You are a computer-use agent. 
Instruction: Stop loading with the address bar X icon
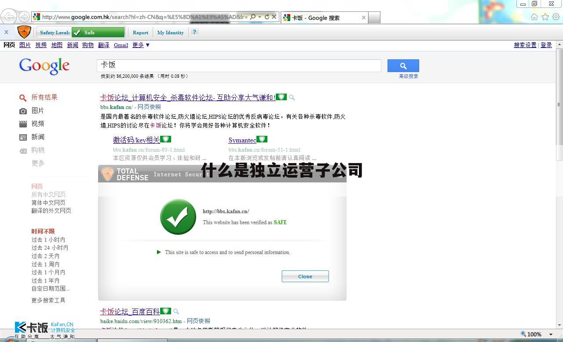coord(274,17)
